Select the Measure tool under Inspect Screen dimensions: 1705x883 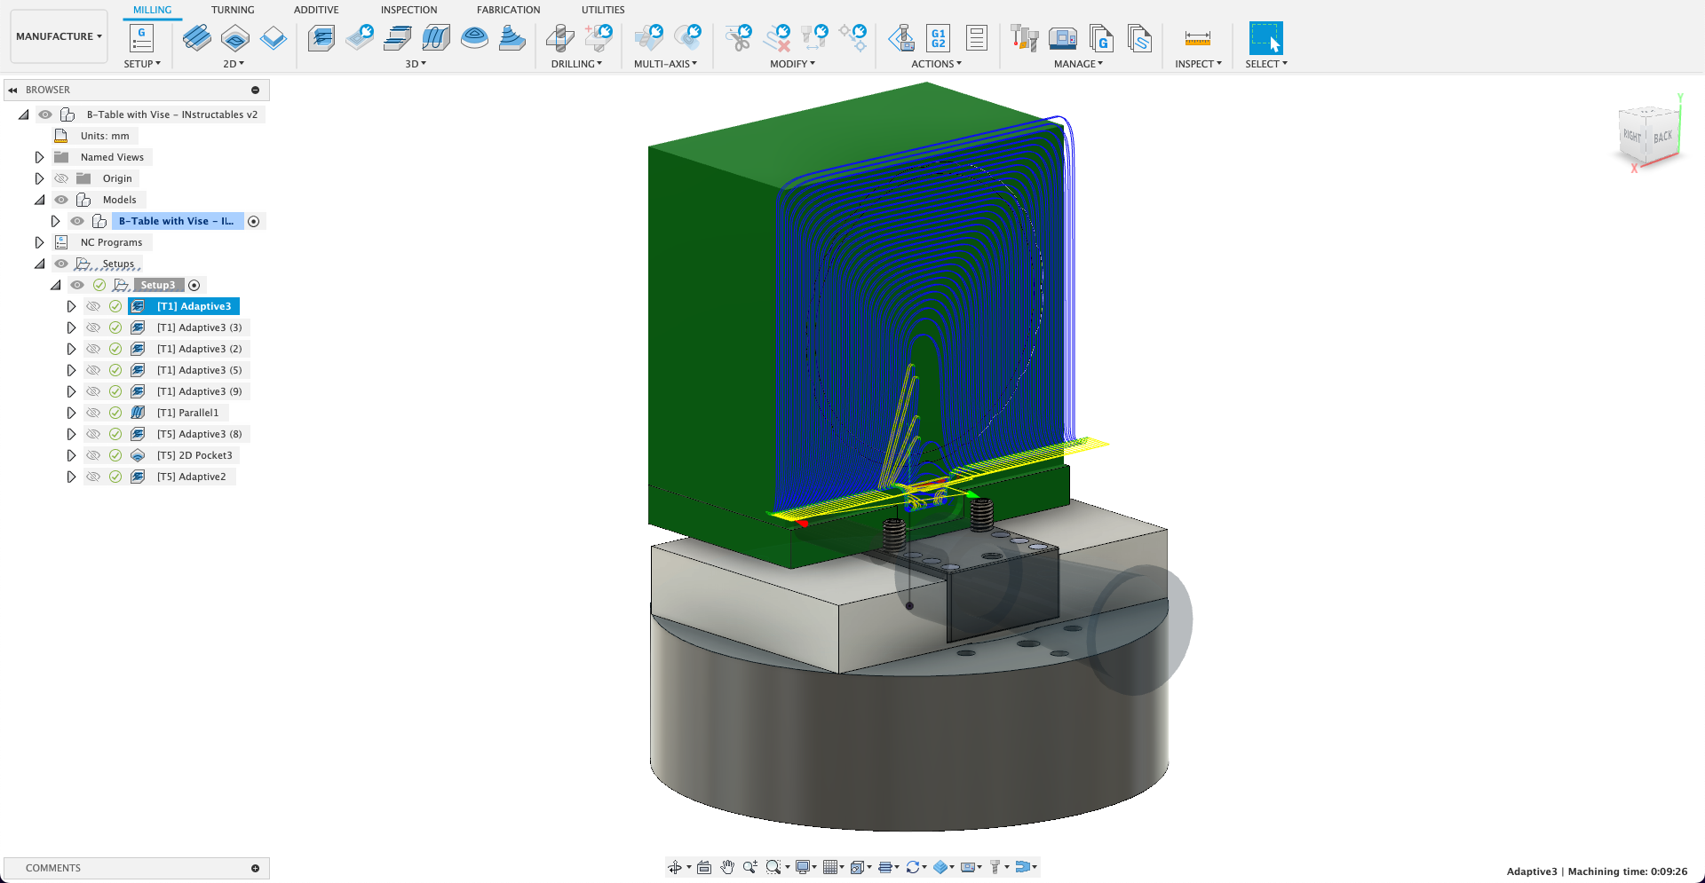point(1197,38)
